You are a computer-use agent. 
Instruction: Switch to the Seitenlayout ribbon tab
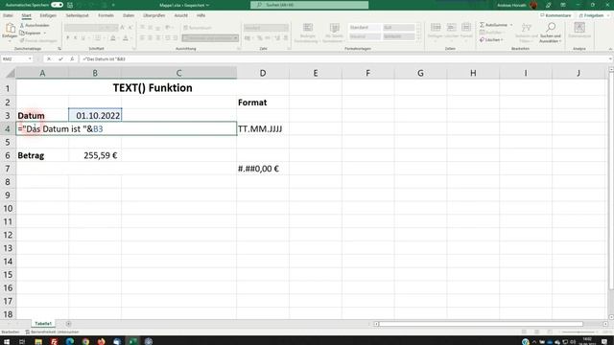coord(77,15)
